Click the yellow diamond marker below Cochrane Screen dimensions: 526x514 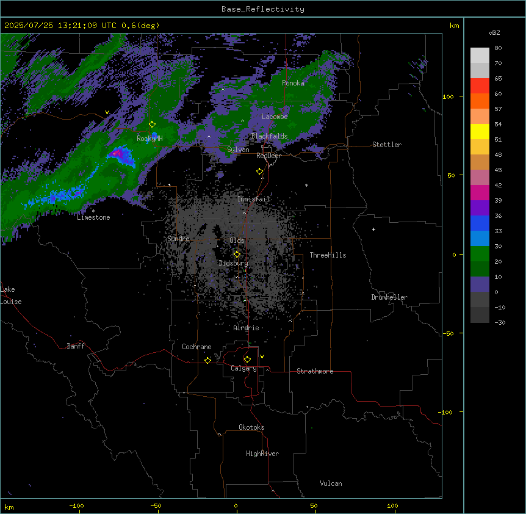pos(207,360)
